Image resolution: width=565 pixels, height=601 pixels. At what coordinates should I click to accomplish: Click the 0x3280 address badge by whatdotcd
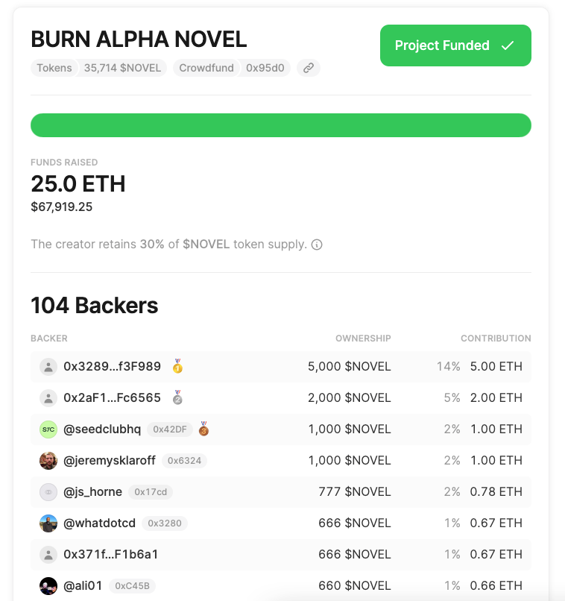[x=165, y=523]
